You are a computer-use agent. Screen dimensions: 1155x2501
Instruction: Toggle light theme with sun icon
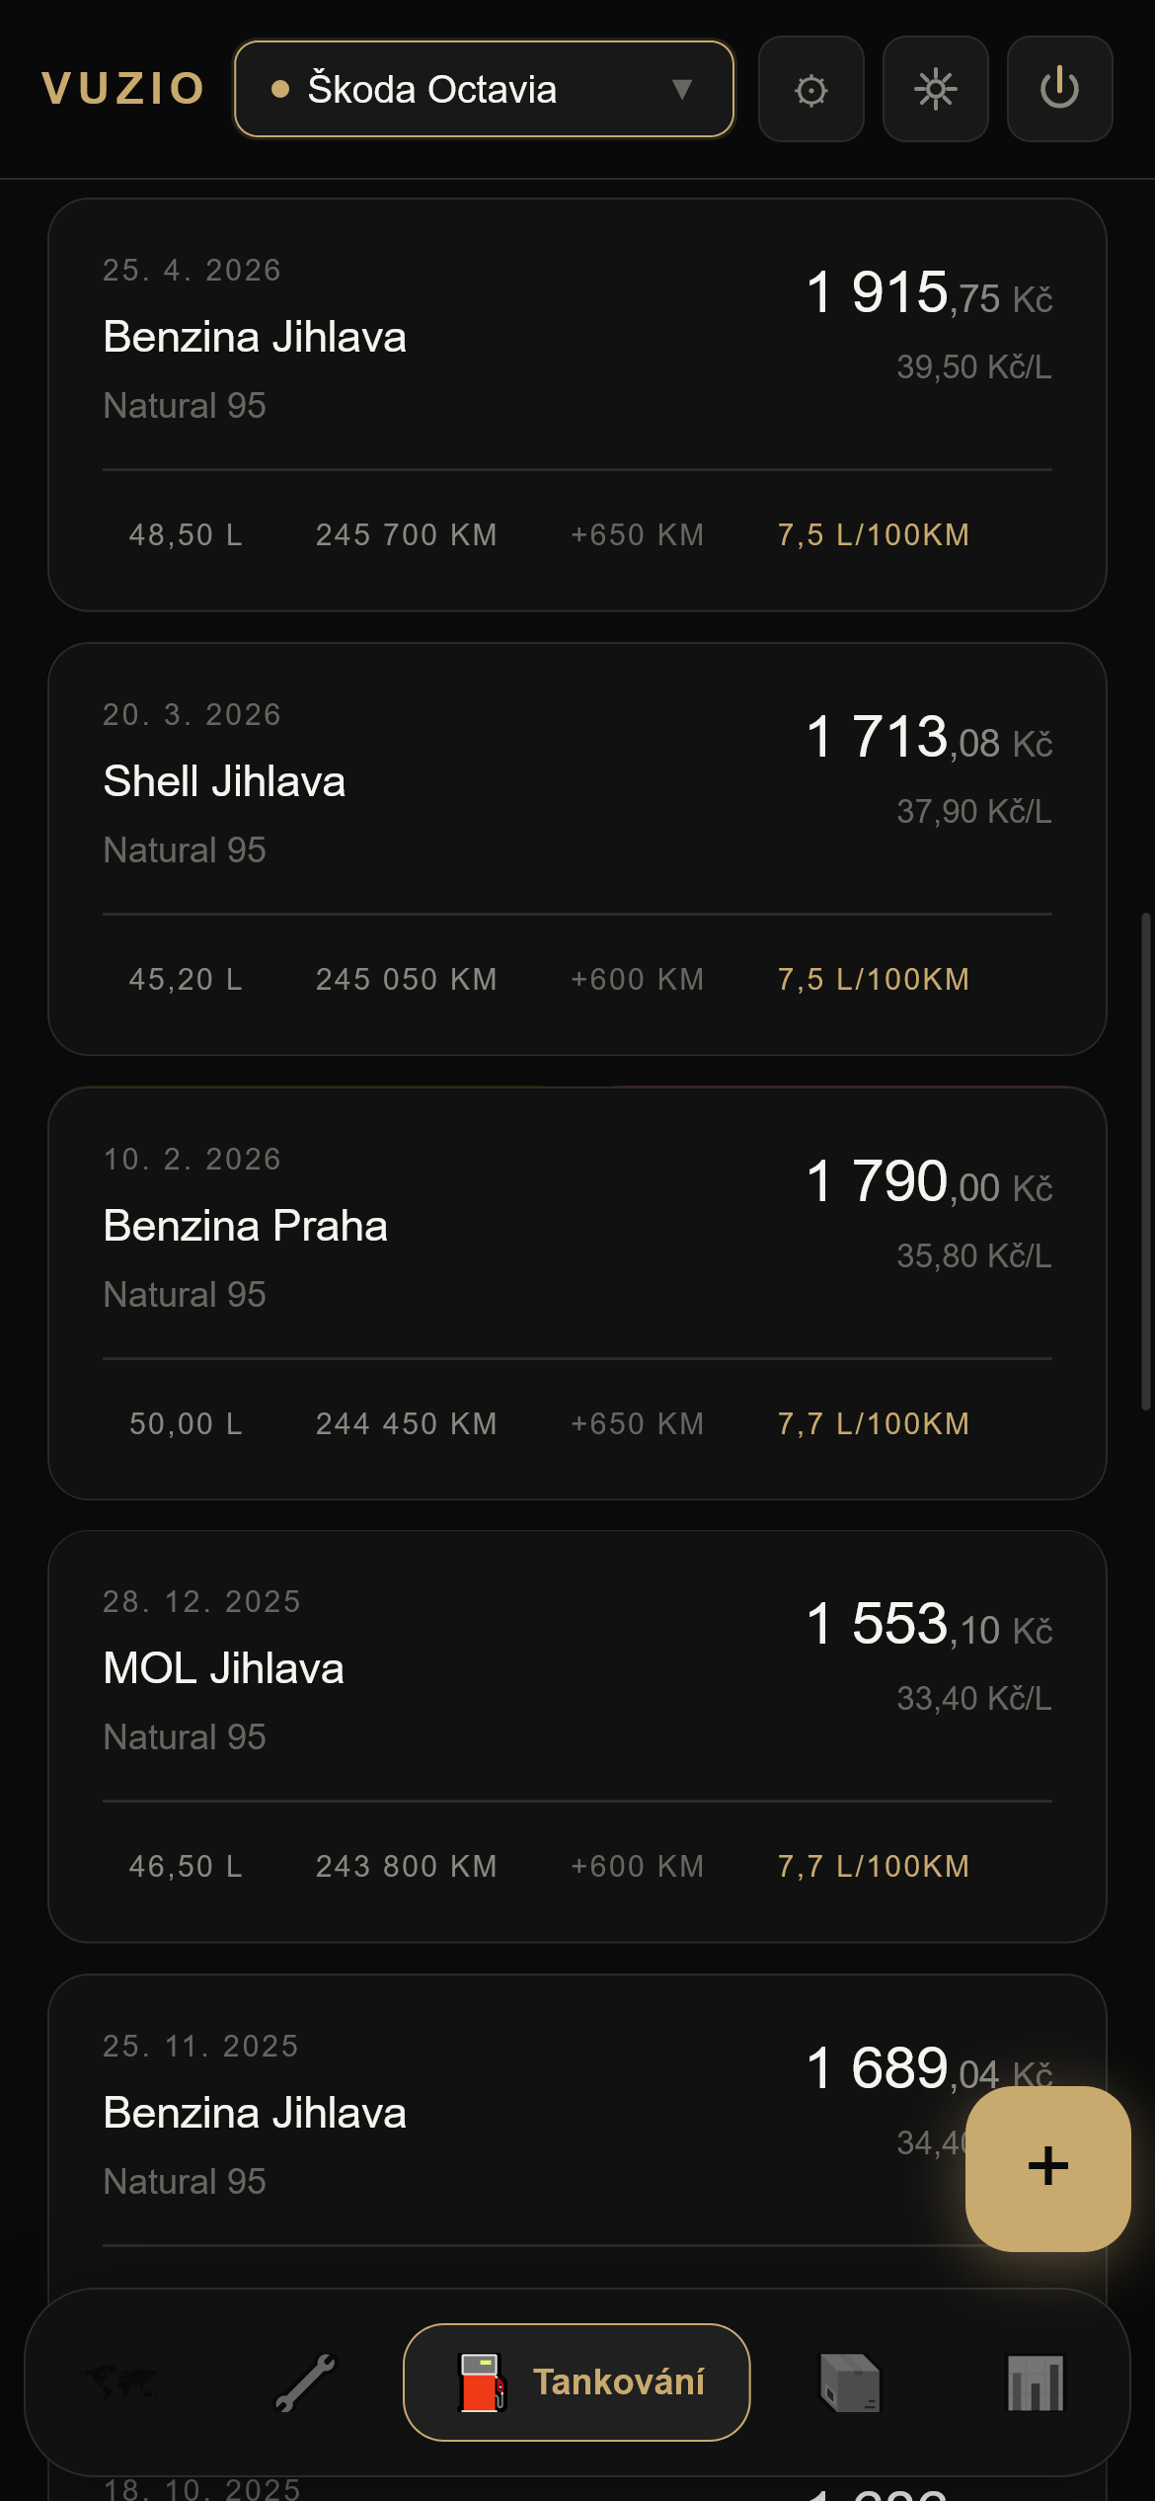(935, 90)
